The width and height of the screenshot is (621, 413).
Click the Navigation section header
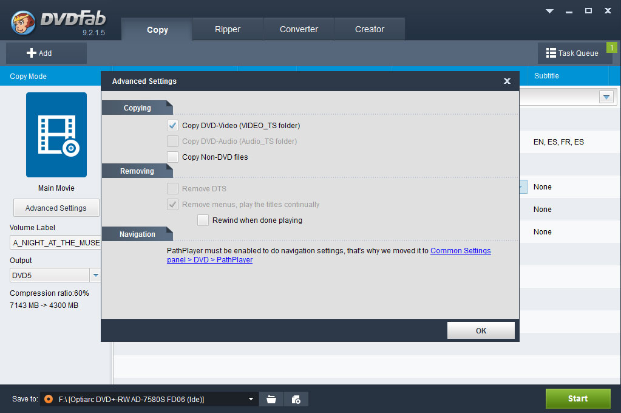point(137,234)
